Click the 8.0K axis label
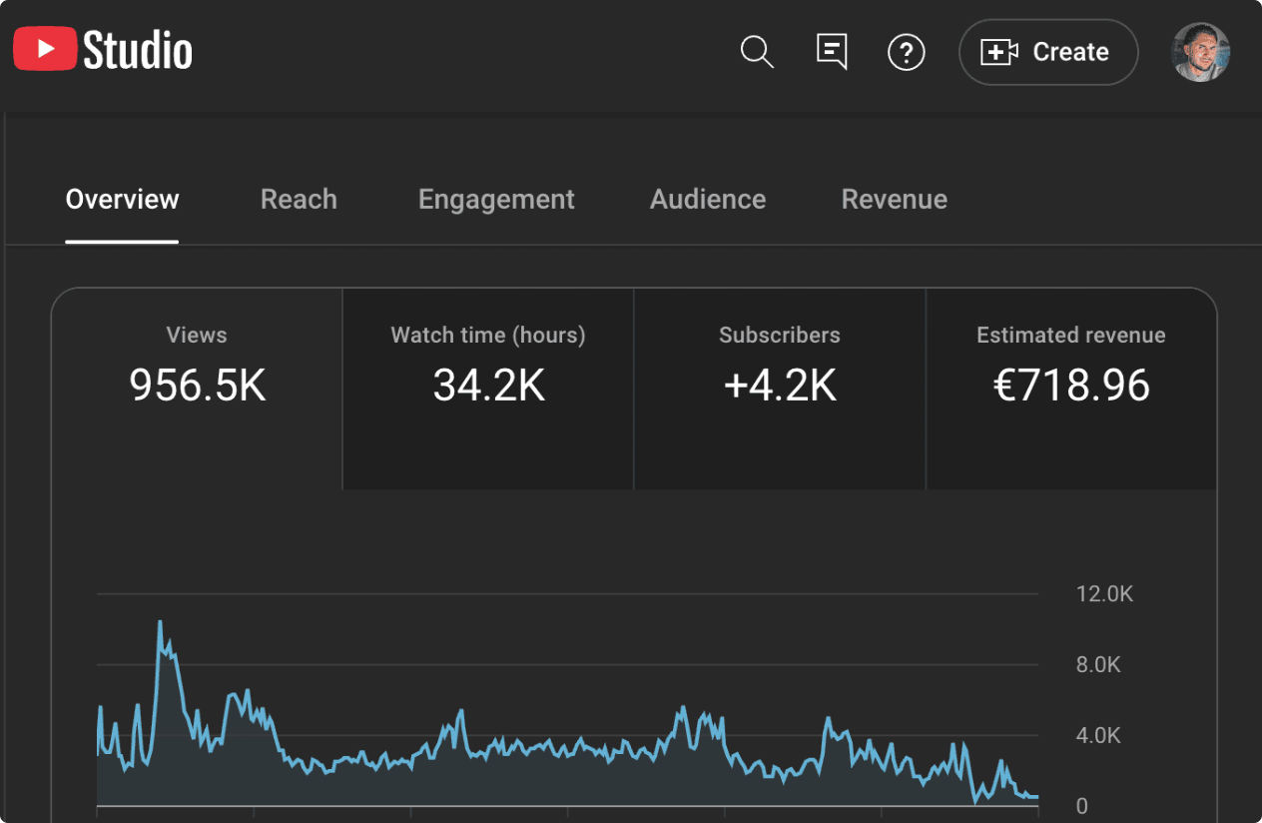The image size is (1262, 823). pos(1098,665)
